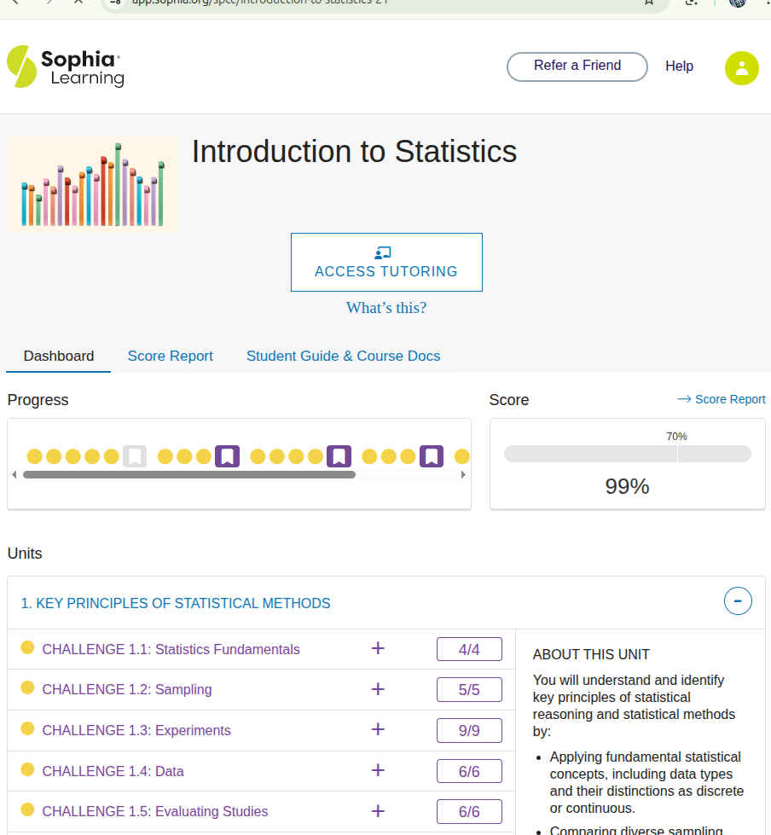
Task: Click the 99% score value
Action: tap(627, 486)
